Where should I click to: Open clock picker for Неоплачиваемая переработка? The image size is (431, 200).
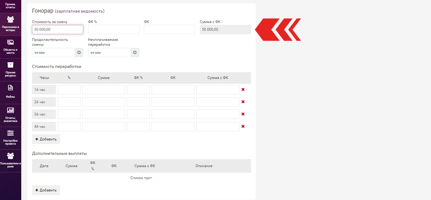tap(135, 53)
